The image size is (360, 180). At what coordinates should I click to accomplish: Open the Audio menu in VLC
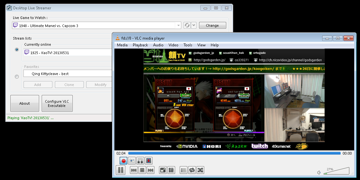tap(158, 45)
